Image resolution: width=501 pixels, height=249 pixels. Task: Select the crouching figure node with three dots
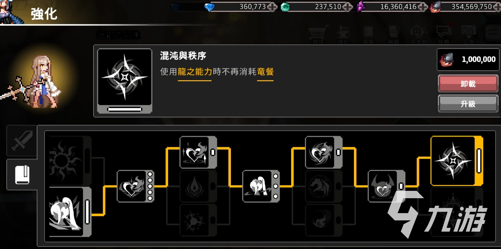(261, 186)
